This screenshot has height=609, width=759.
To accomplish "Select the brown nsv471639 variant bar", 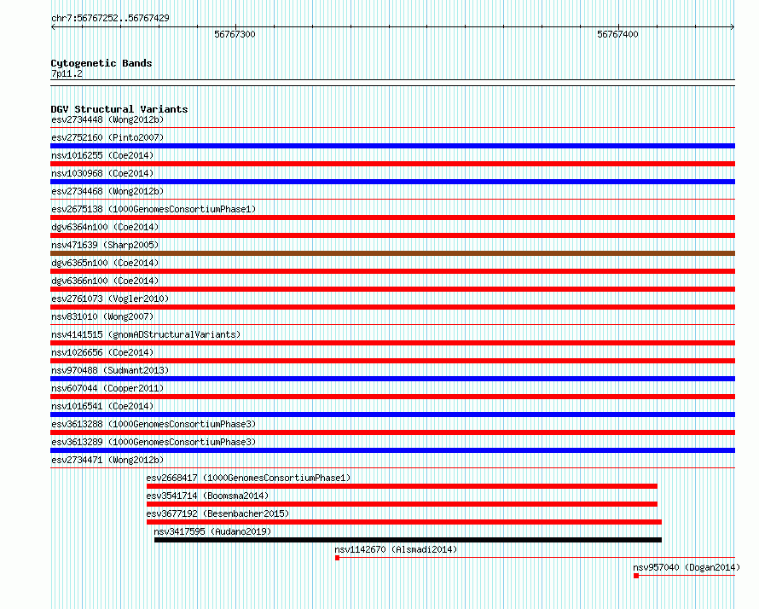I will coord(392,253).
